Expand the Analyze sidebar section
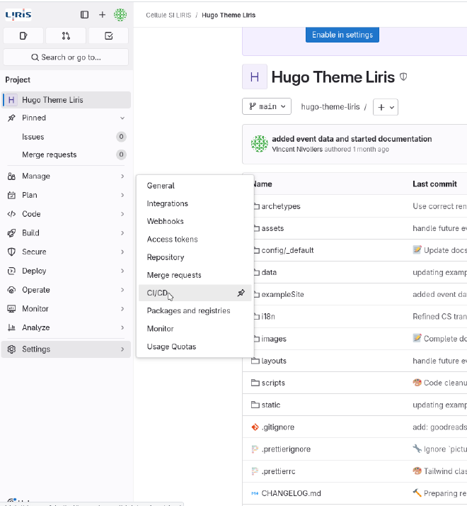The width and height of the screenshot is (467, 506). [x=66, y=327]
